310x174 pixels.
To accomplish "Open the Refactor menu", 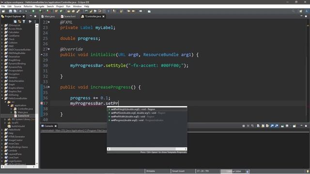I will point(28,6).
